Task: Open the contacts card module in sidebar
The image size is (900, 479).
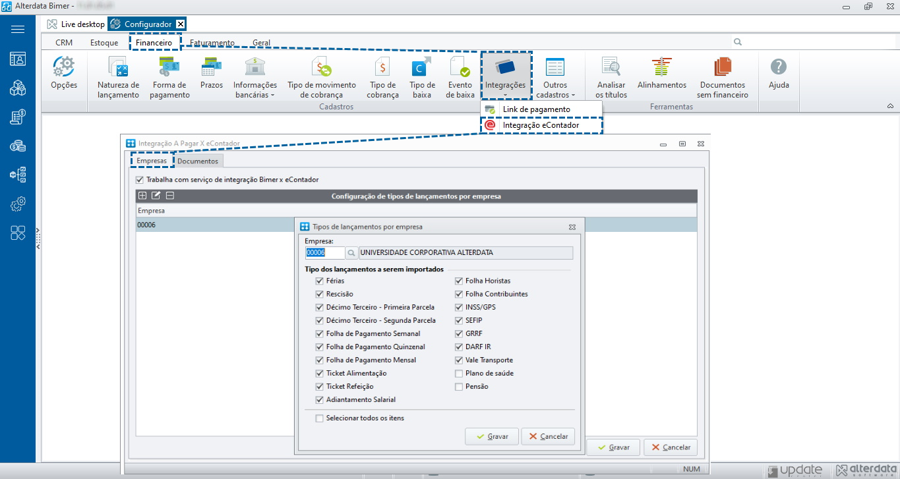Action: coord(18,59)
